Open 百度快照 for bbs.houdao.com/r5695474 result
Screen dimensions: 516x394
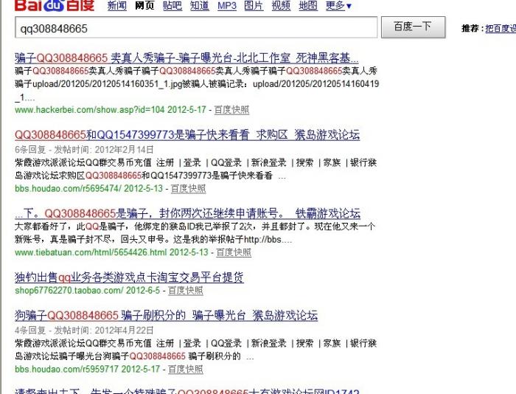point(188,188)
